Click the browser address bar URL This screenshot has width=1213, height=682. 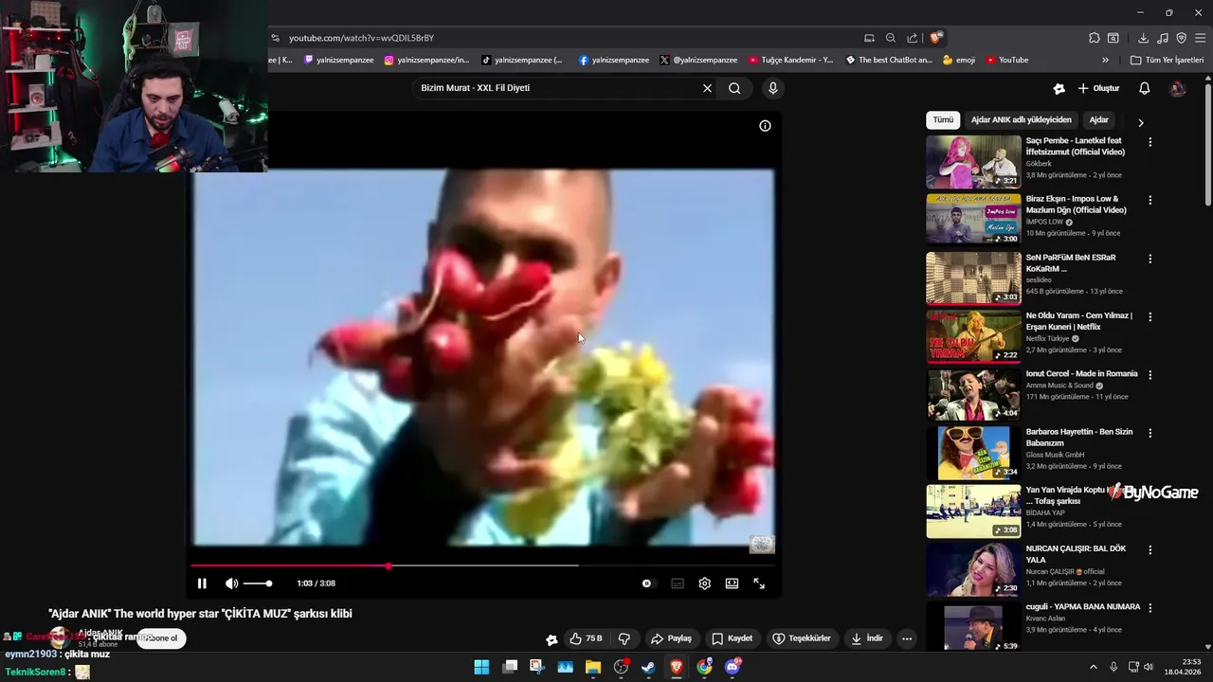[361, 38]
